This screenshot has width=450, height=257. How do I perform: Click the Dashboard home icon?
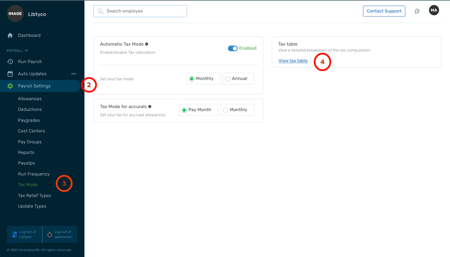(x=10, y=35)
